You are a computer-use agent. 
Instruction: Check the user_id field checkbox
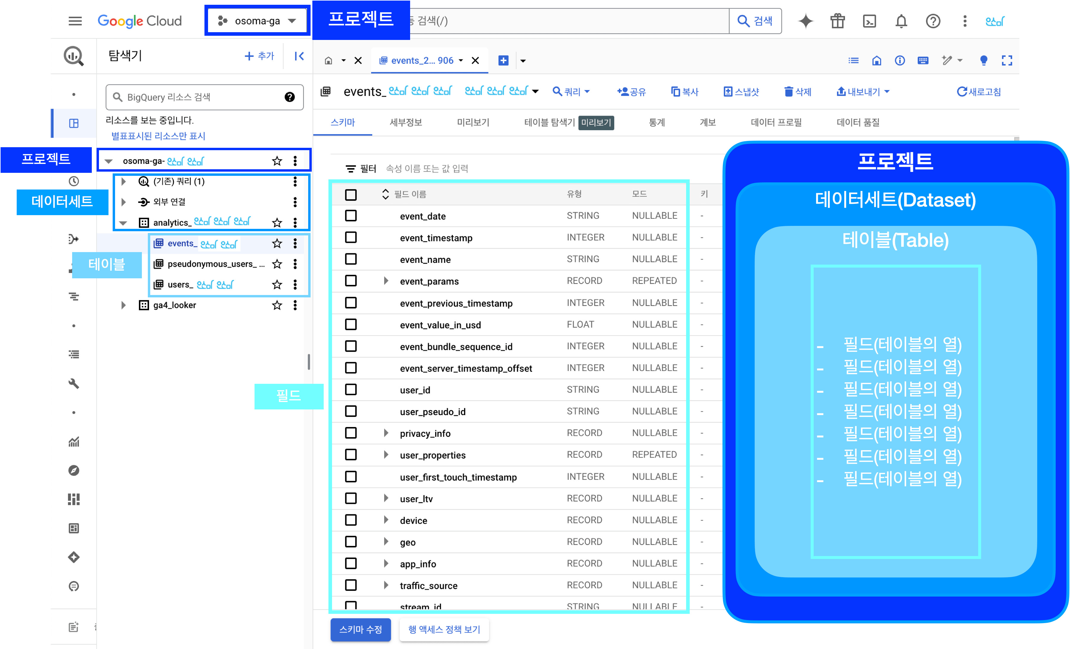click(x=351, y=389)
